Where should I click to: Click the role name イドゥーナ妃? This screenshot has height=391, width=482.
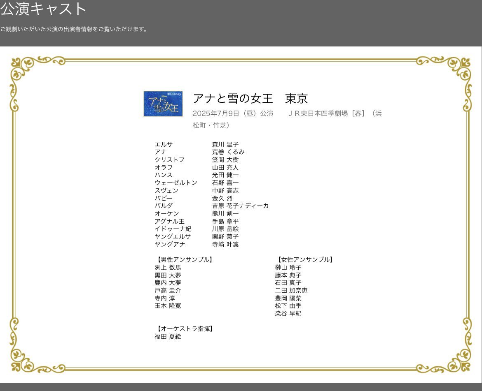pos(173,229)
